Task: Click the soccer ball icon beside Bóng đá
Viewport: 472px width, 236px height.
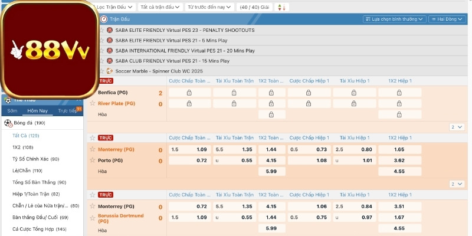Action: 8,123
